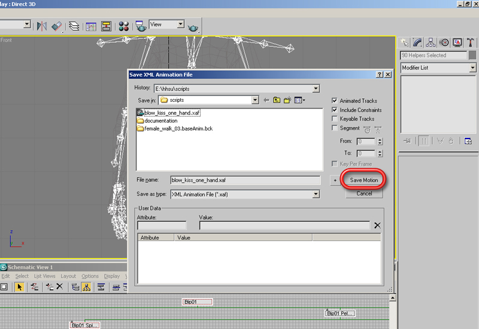Toggle the Animated Tracks checkbox
This screenshot has width=479, height=329.
coord(335,101)
